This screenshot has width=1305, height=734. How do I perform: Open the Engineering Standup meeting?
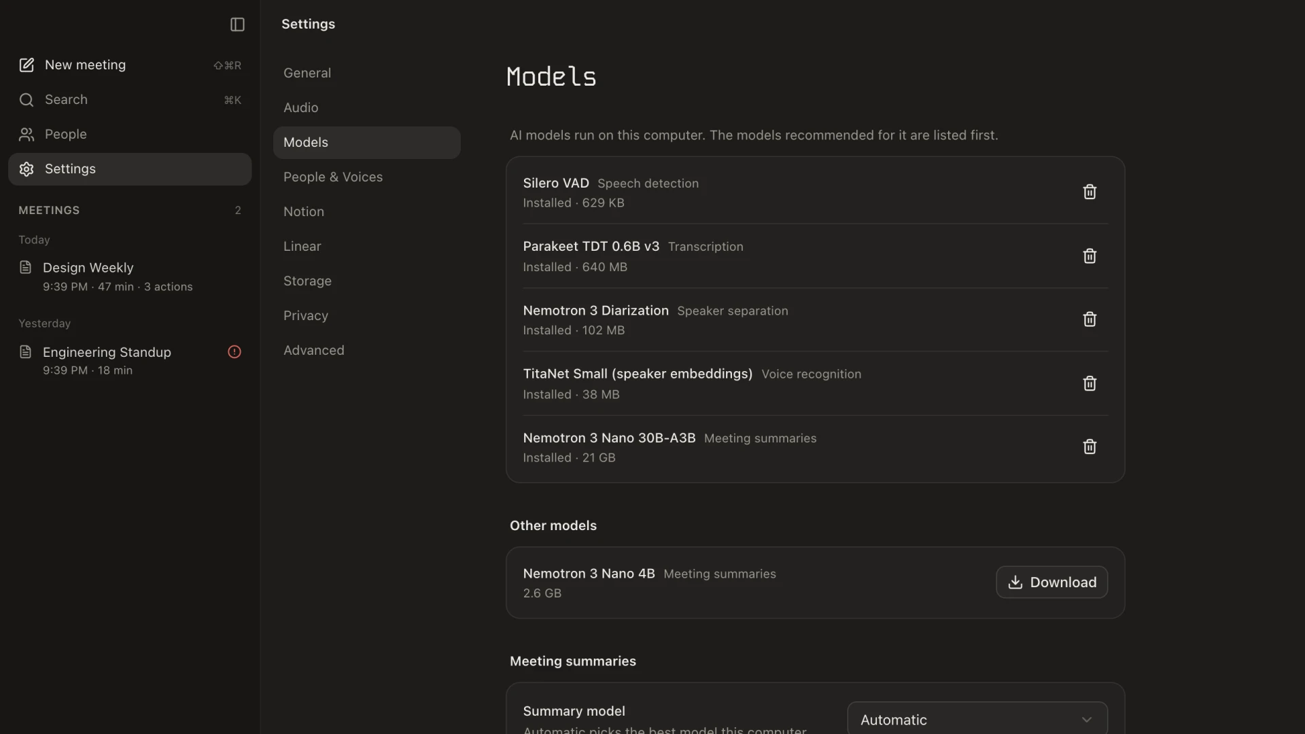point(130,360)
